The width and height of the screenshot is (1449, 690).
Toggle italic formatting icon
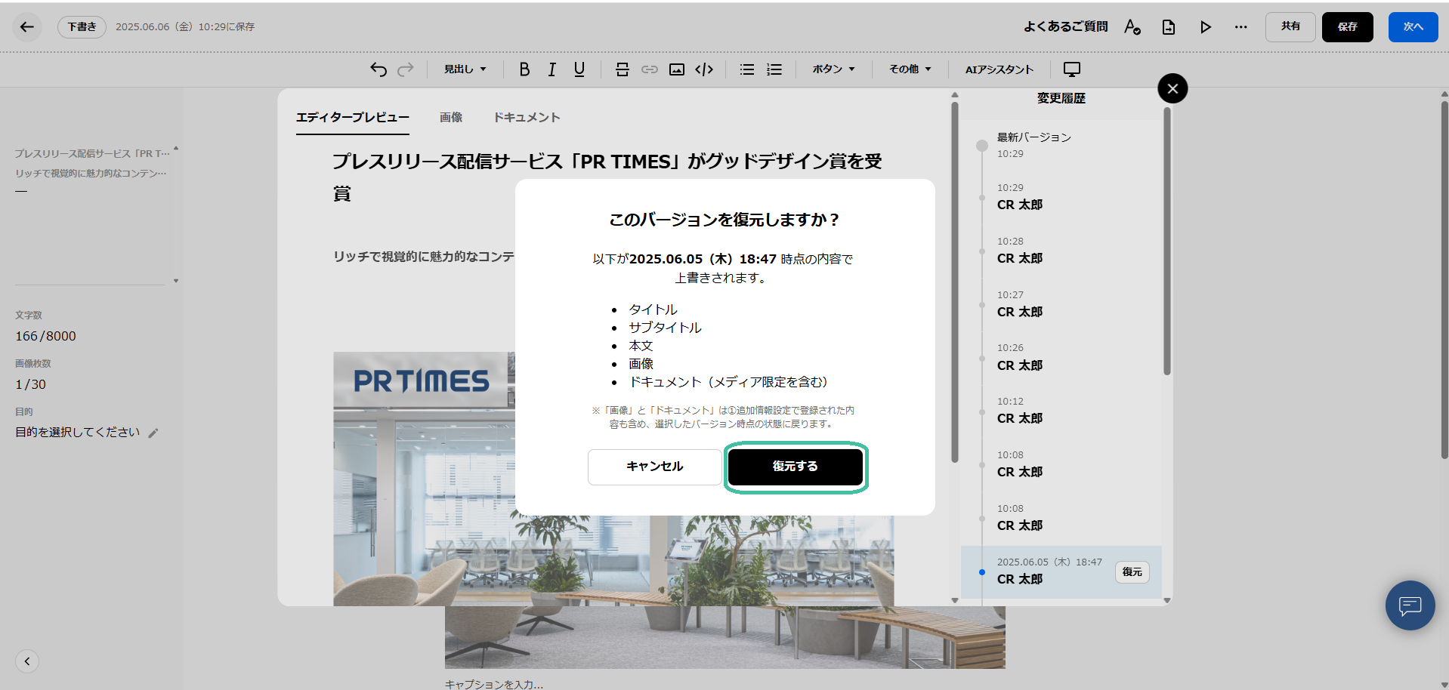click(552, 69)
